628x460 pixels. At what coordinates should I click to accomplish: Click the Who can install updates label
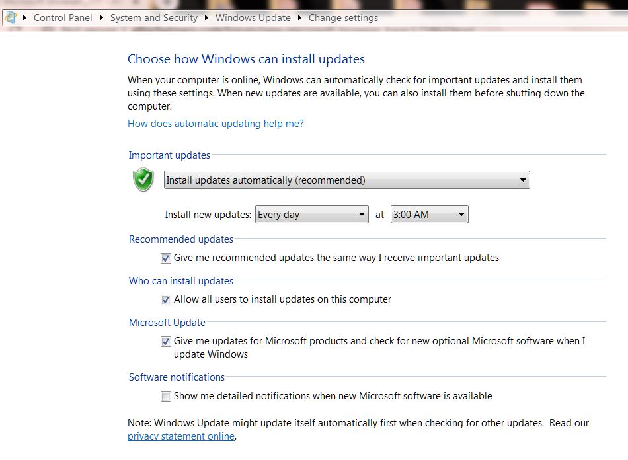180,281
